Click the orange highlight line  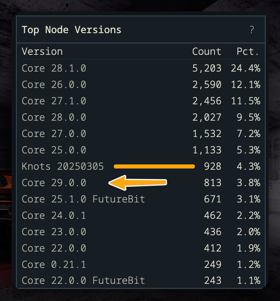click(154, 166)
